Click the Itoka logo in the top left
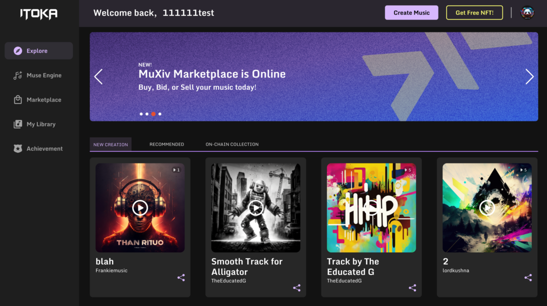 point(37,14)
